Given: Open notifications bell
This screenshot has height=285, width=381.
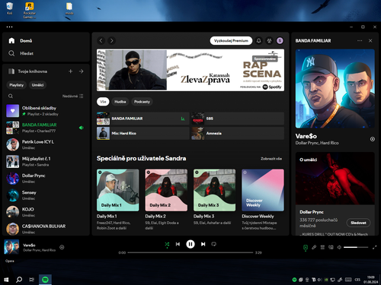Looking at the screenshot, I should pyautogui.click(x=259, y=41).
